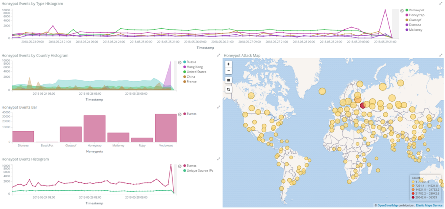
Task: Expand the Honeypot Events Bar panel fullscreen
Action: (x=219, y=107)
